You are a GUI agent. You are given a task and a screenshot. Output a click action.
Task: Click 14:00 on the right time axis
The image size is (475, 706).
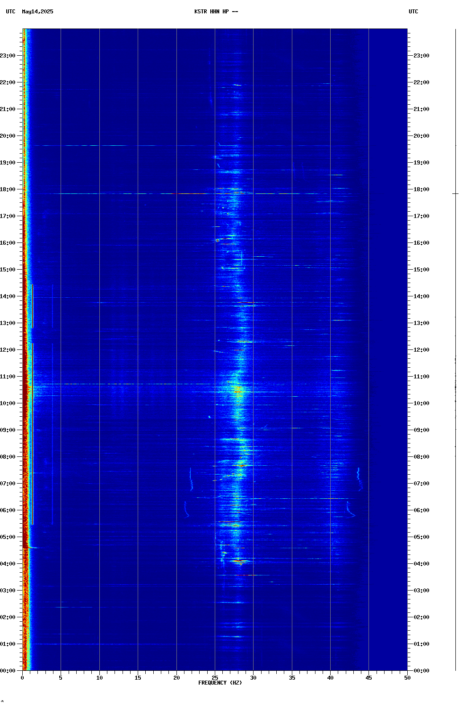tap(422, 296)
